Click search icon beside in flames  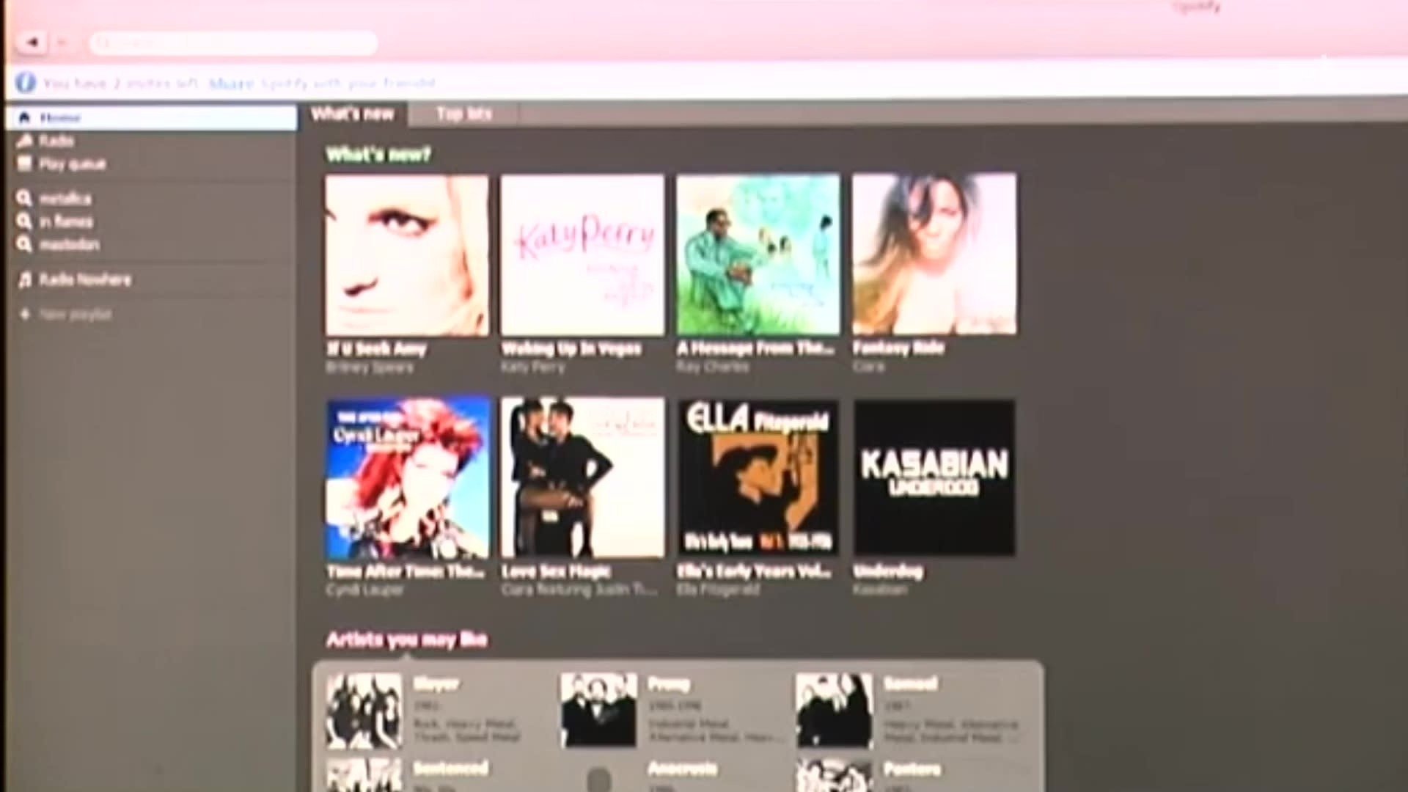25,221
